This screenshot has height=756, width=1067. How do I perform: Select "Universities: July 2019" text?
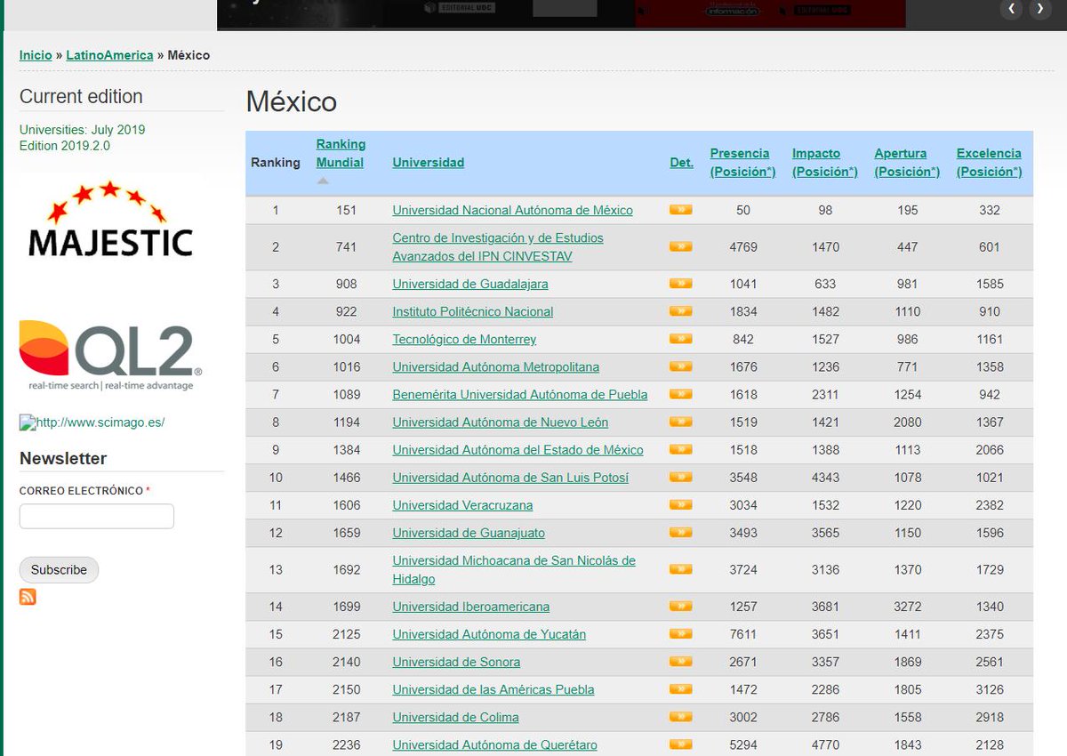[82, 130]
